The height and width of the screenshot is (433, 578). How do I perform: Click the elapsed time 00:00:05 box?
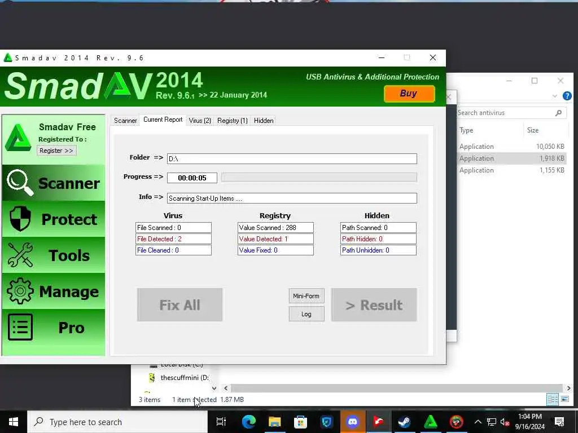(192, 178)
